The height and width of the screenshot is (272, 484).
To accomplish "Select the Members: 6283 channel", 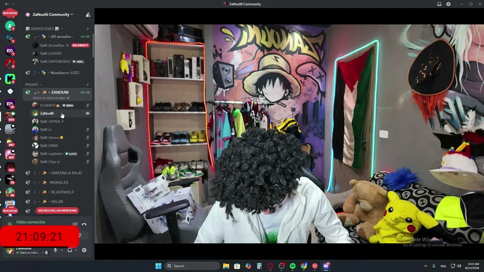I will [57, 73].
